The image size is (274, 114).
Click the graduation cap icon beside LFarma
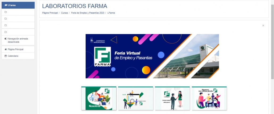tap(6, 5)
